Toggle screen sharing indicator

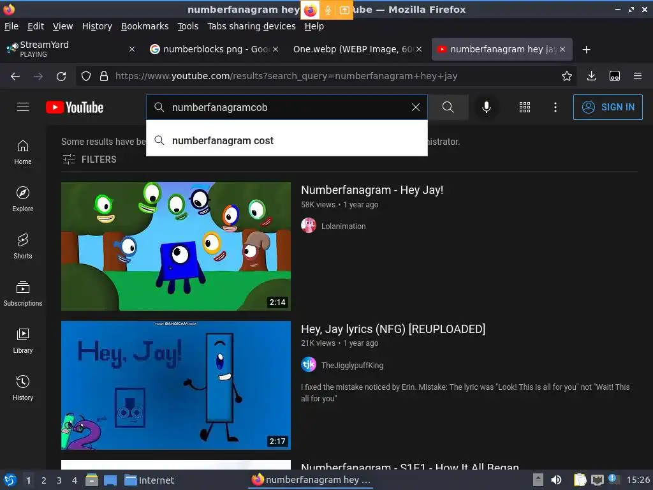(x=344, y=10)
